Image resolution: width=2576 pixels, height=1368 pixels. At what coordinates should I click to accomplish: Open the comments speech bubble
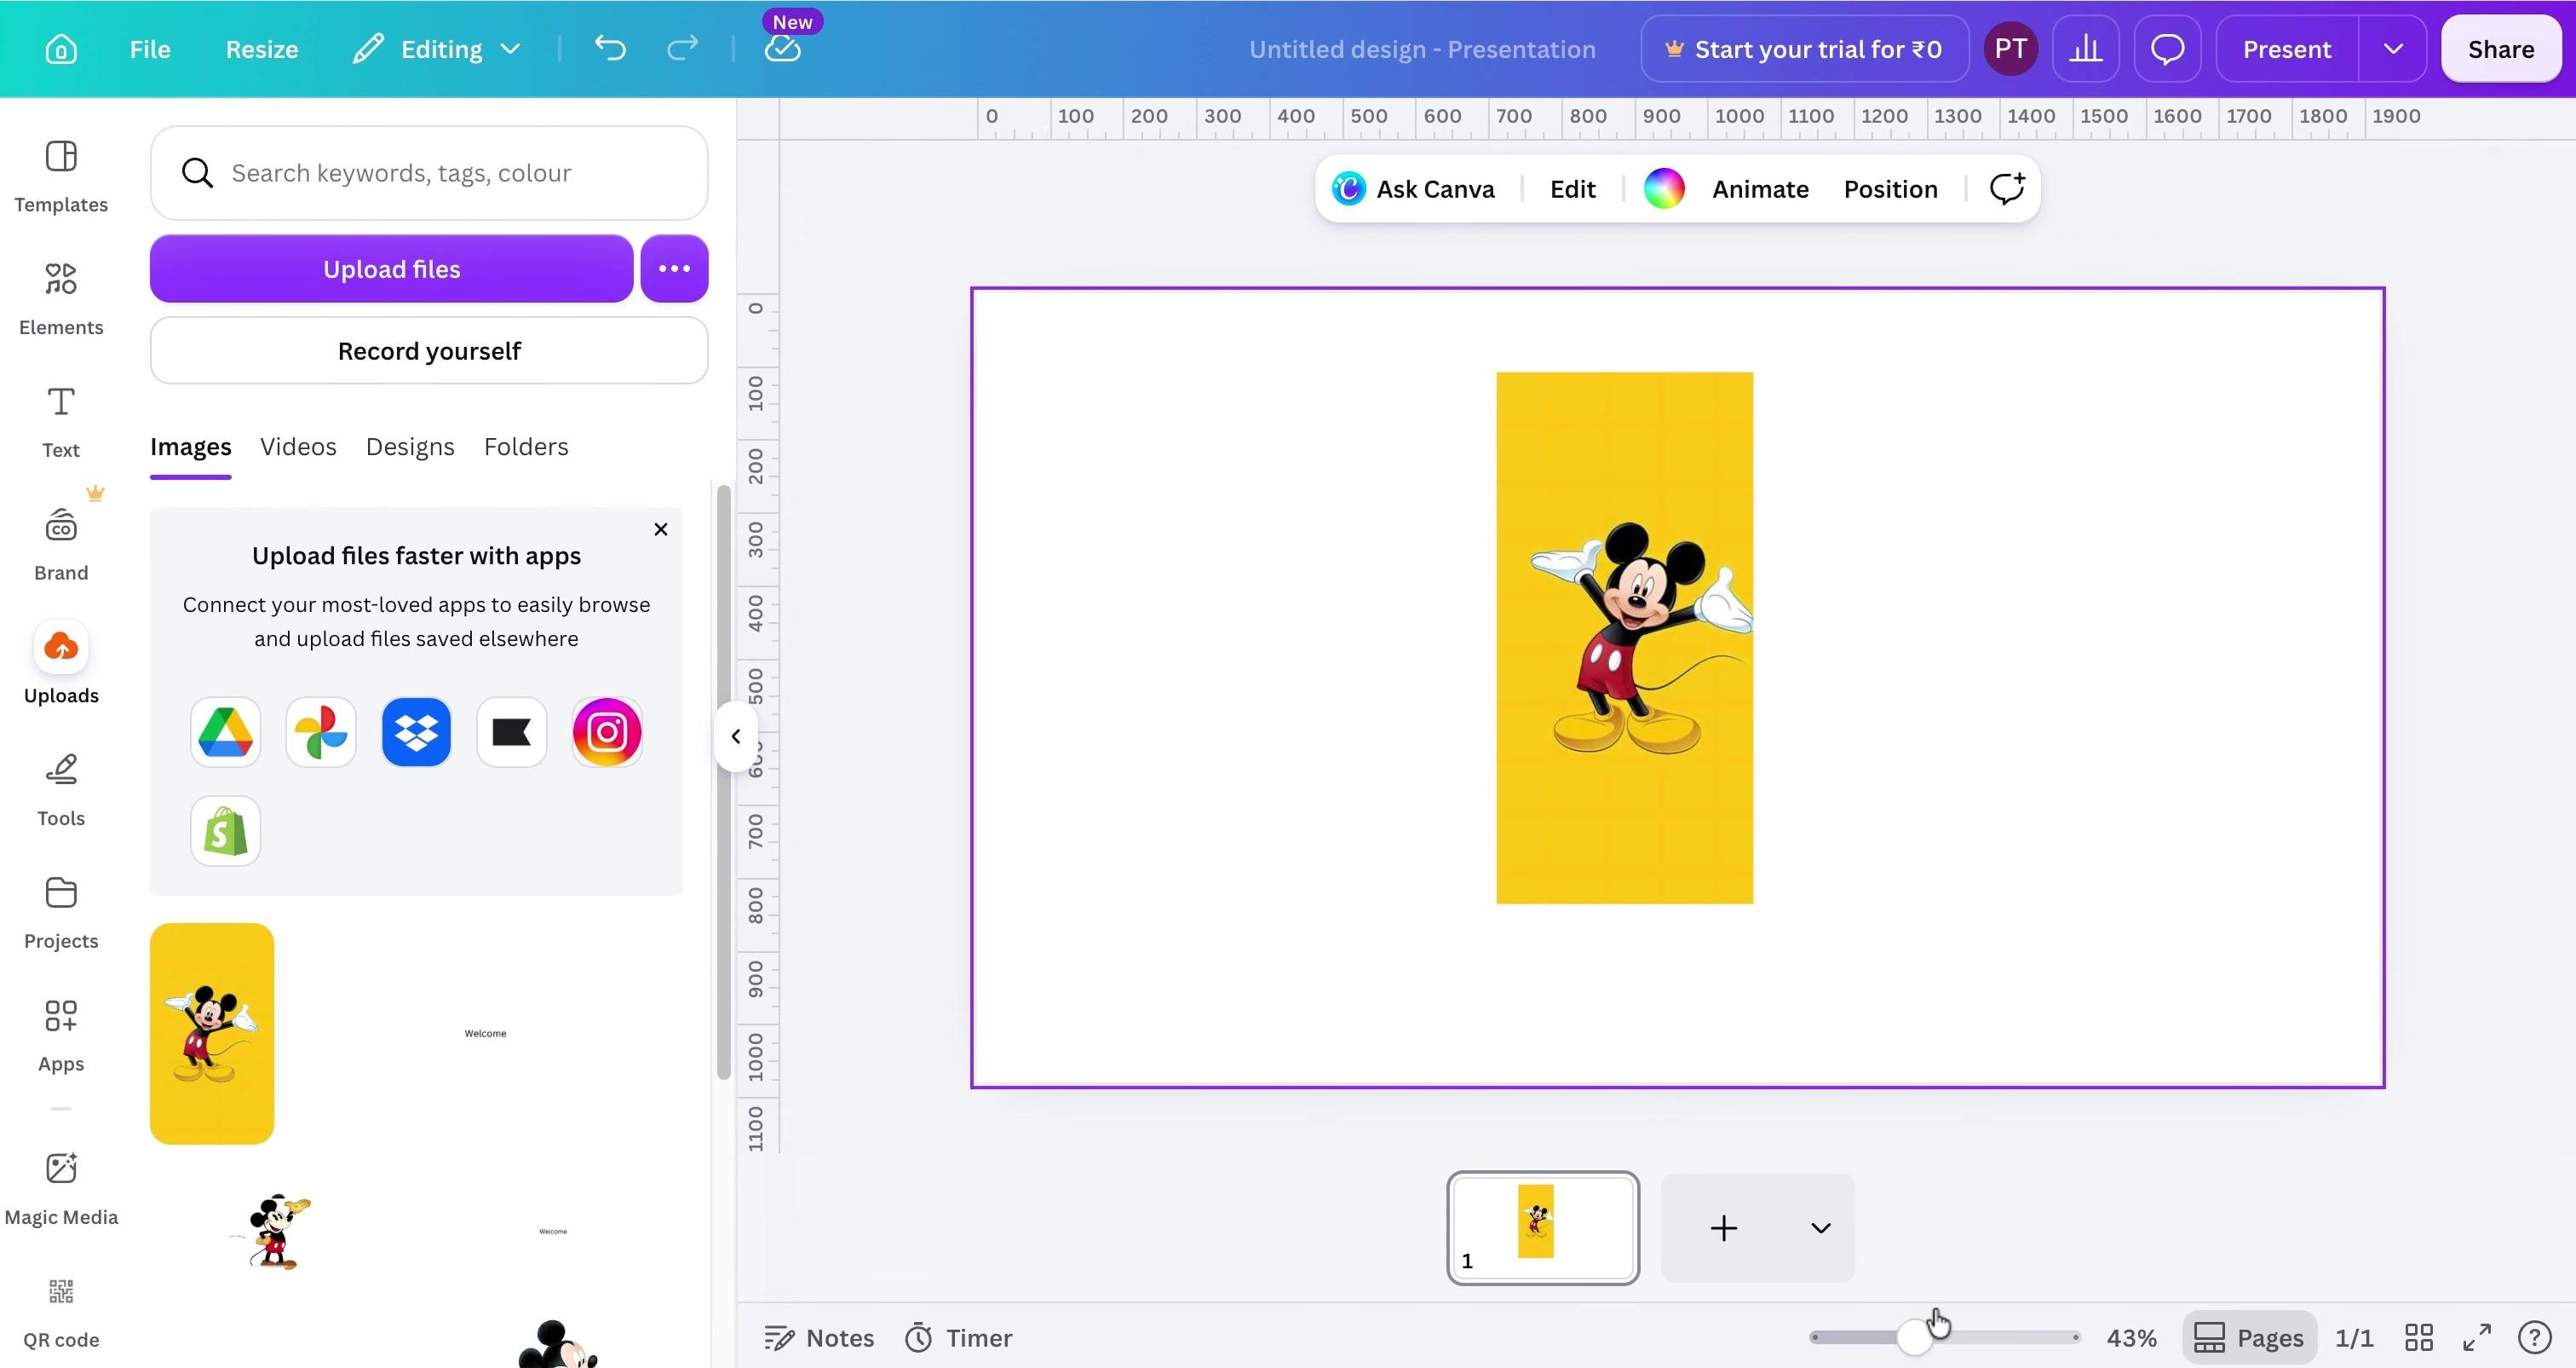click(x=2167, y=49)
